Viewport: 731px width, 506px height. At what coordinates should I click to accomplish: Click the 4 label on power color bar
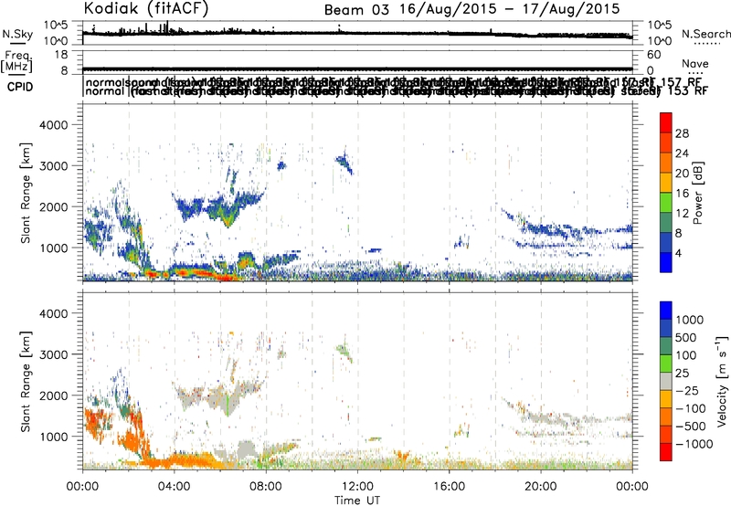click(679, 253)
